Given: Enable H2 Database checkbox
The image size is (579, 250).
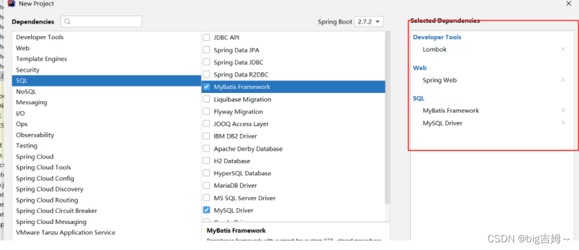Looking at the screenshot, I should pos(206,161).
